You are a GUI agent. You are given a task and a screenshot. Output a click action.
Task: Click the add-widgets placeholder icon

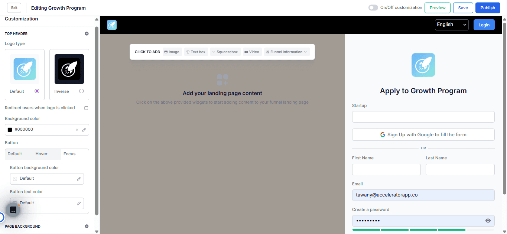(222, 79)
